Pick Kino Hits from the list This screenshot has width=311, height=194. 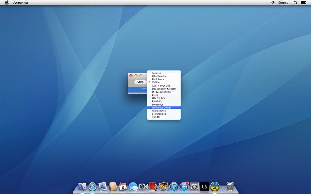[x=164, y=101]
